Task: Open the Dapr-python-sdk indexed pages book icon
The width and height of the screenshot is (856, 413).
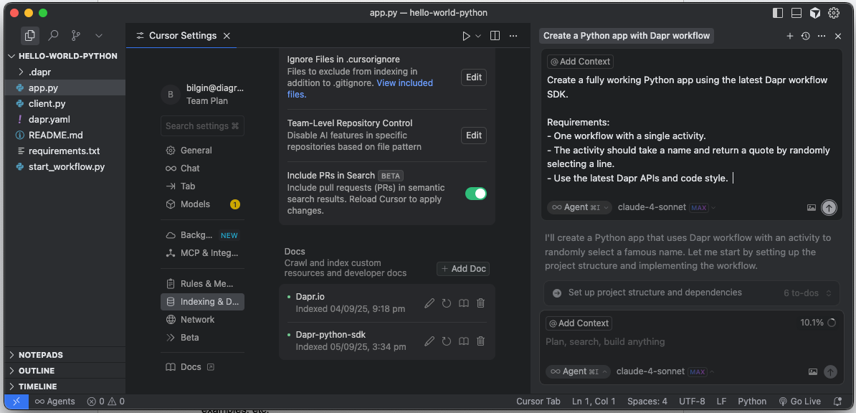Action: point(464,341)
